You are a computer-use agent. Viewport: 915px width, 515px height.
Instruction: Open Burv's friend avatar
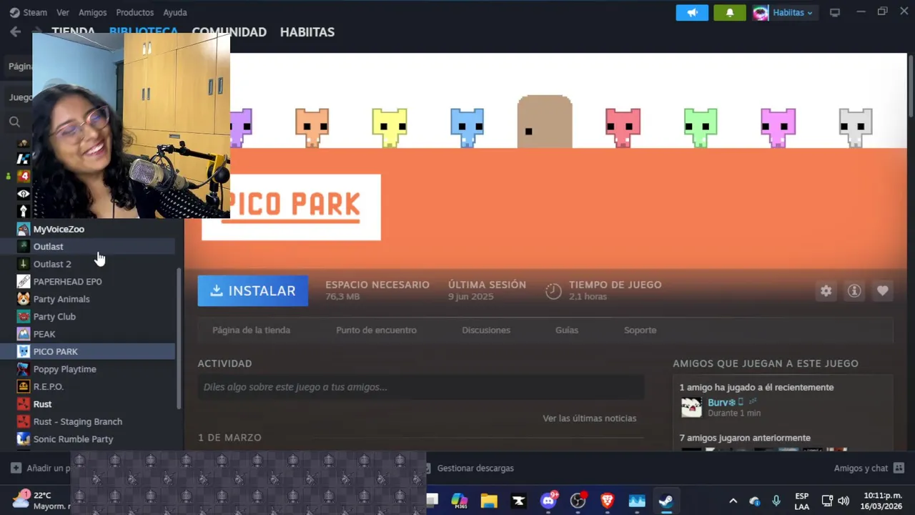click(x=691, y=408)
